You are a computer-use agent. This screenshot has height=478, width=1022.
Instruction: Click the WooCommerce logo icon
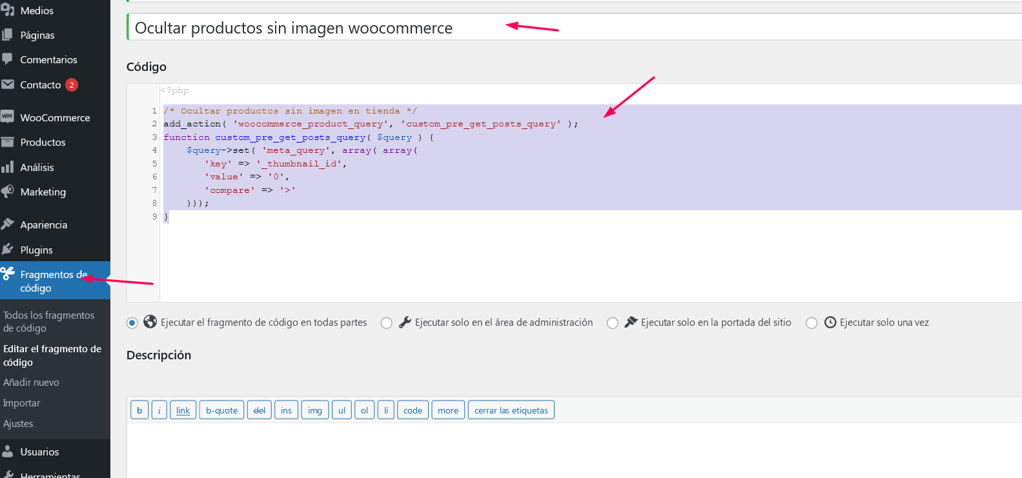(8, 117)
